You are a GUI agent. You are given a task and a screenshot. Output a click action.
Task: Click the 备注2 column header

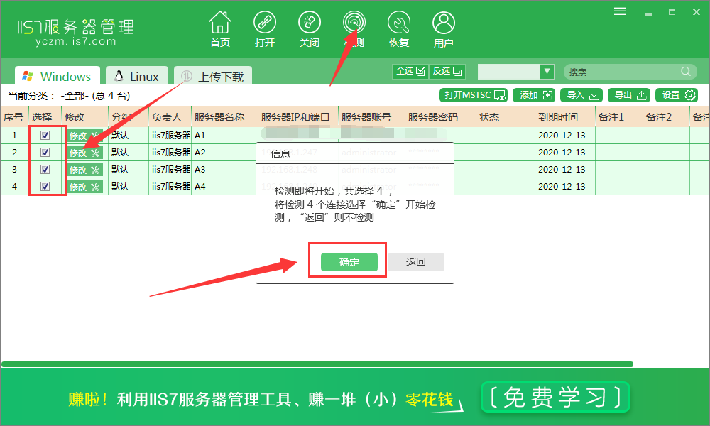click(x=666, y=117)
